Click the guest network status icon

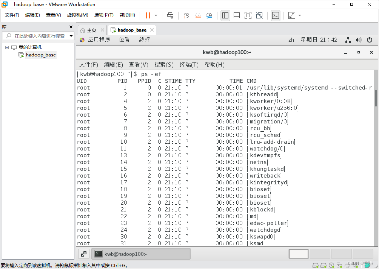348,40
